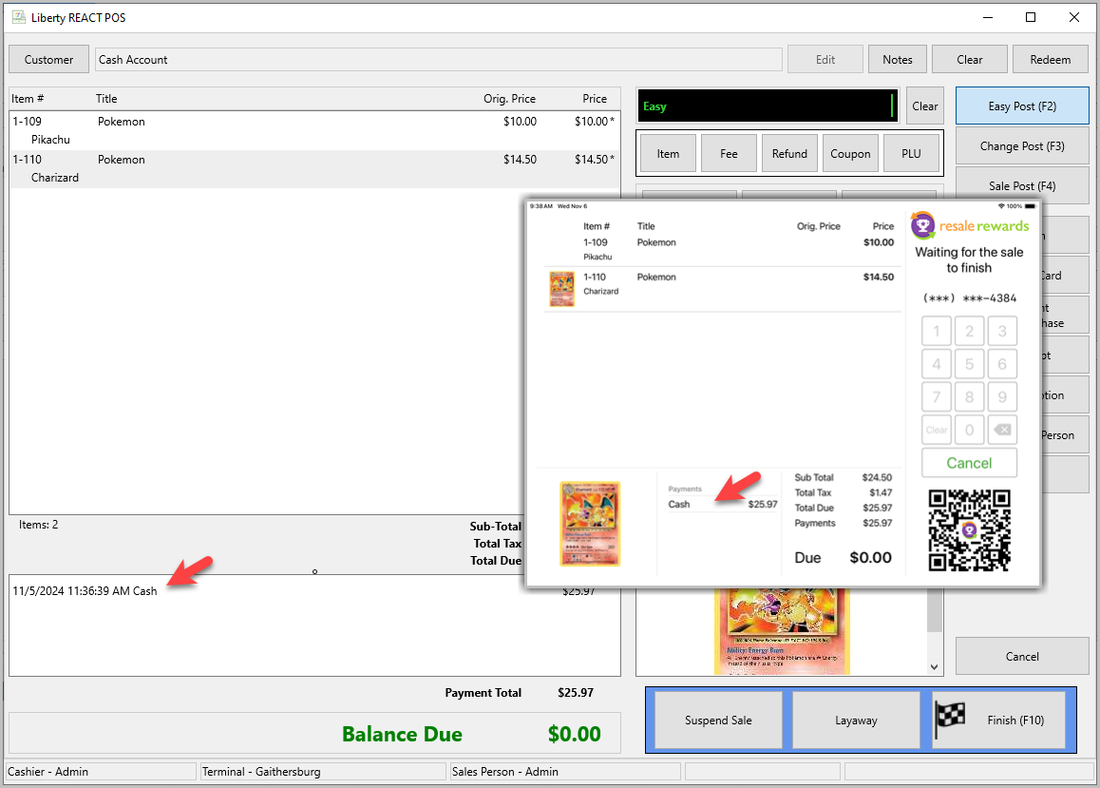Activate Change Post (F3)

[x=1022, y=146]
